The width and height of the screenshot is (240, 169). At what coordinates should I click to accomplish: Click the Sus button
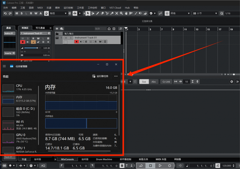tap(144, 82)
